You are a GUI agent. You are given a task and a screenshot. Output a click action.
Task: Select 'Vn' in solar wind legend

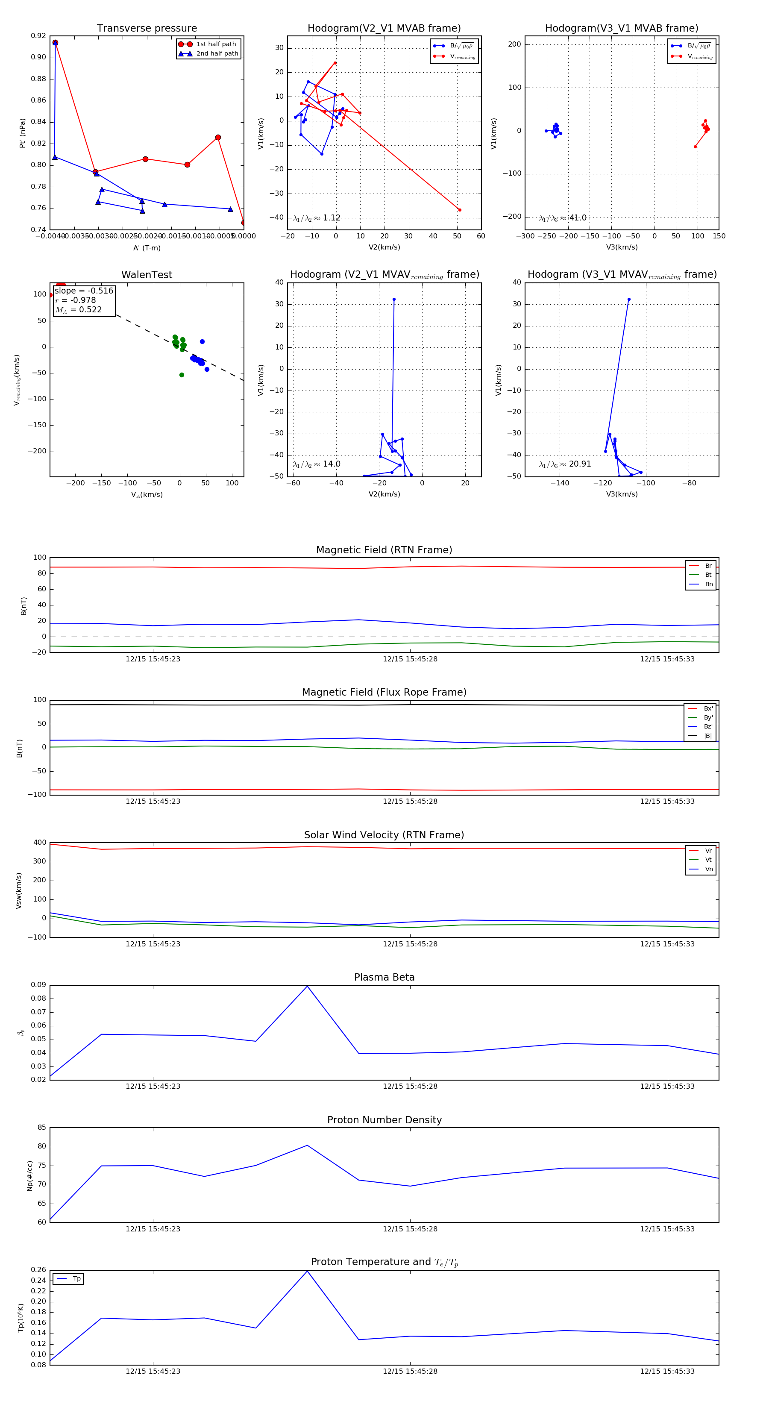pos(701,869)
